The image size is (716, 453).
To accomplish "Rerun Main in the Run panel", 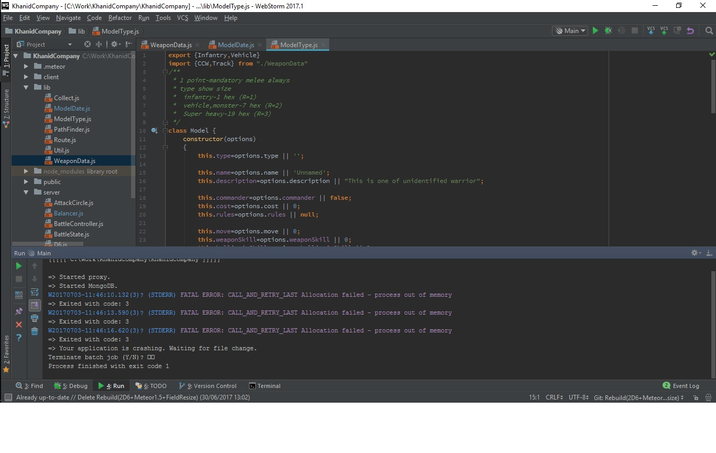I will point(19,266).
